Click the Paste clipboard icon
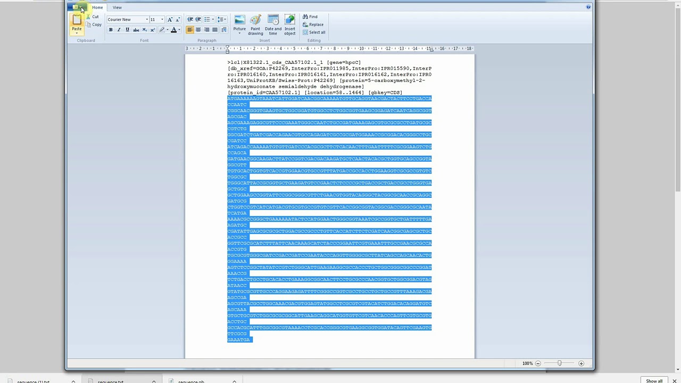The width and height of the screenshot is (681, 383). 77,20
